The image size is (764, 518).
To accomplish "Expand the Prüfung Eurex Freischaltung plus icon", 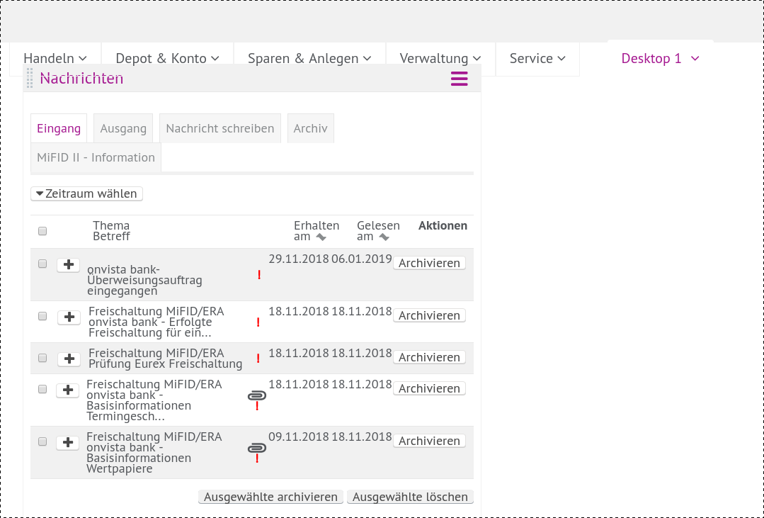I will point(69,359).
